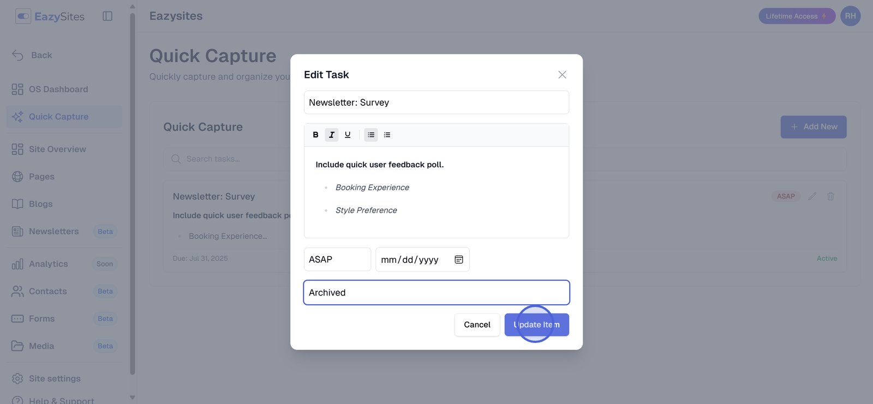The image size is (873, 404).
Task: Toggle italic formatting in the editor
Action: (332, 135)
